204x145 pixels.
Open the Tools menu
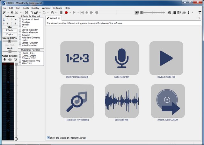[26, 8]
